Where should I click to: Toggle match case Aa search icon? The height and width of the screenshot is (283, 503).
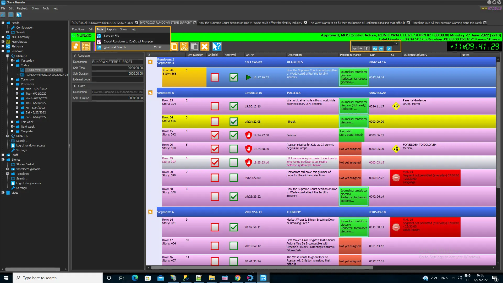pos(375,48)
